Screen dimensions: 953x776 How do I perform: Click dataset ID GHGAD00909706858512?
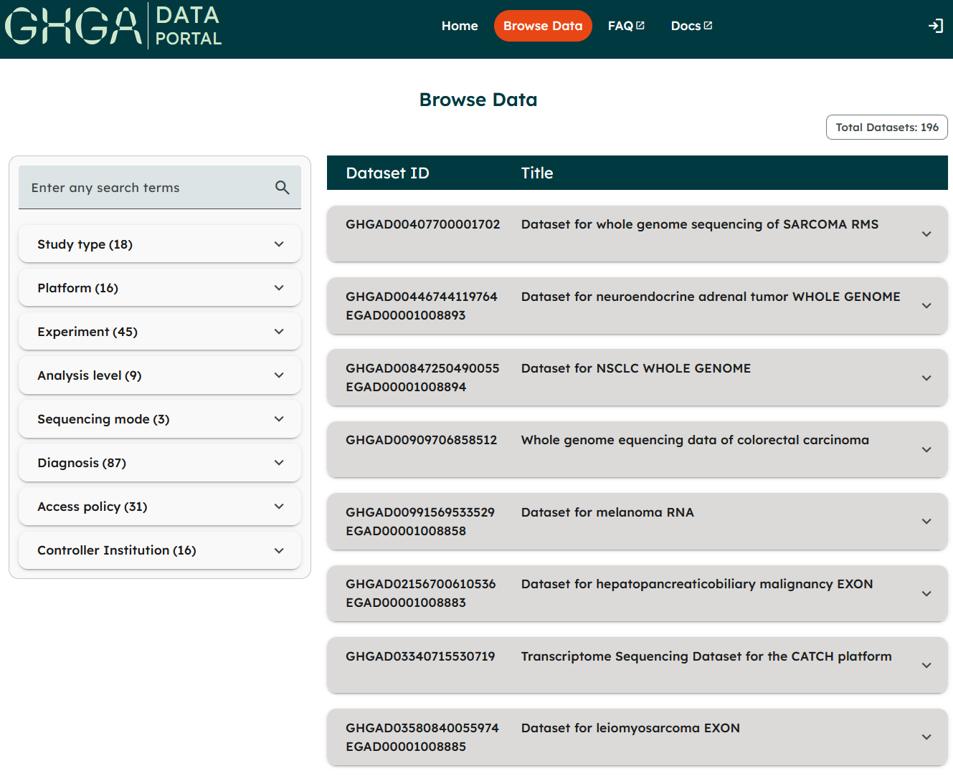point(422,440)
